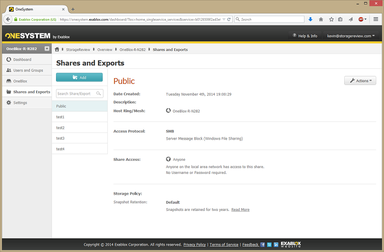Open the Feedback link
Image resolution: width=384 pixels, height=252 pixels.
tap(250, 245)
